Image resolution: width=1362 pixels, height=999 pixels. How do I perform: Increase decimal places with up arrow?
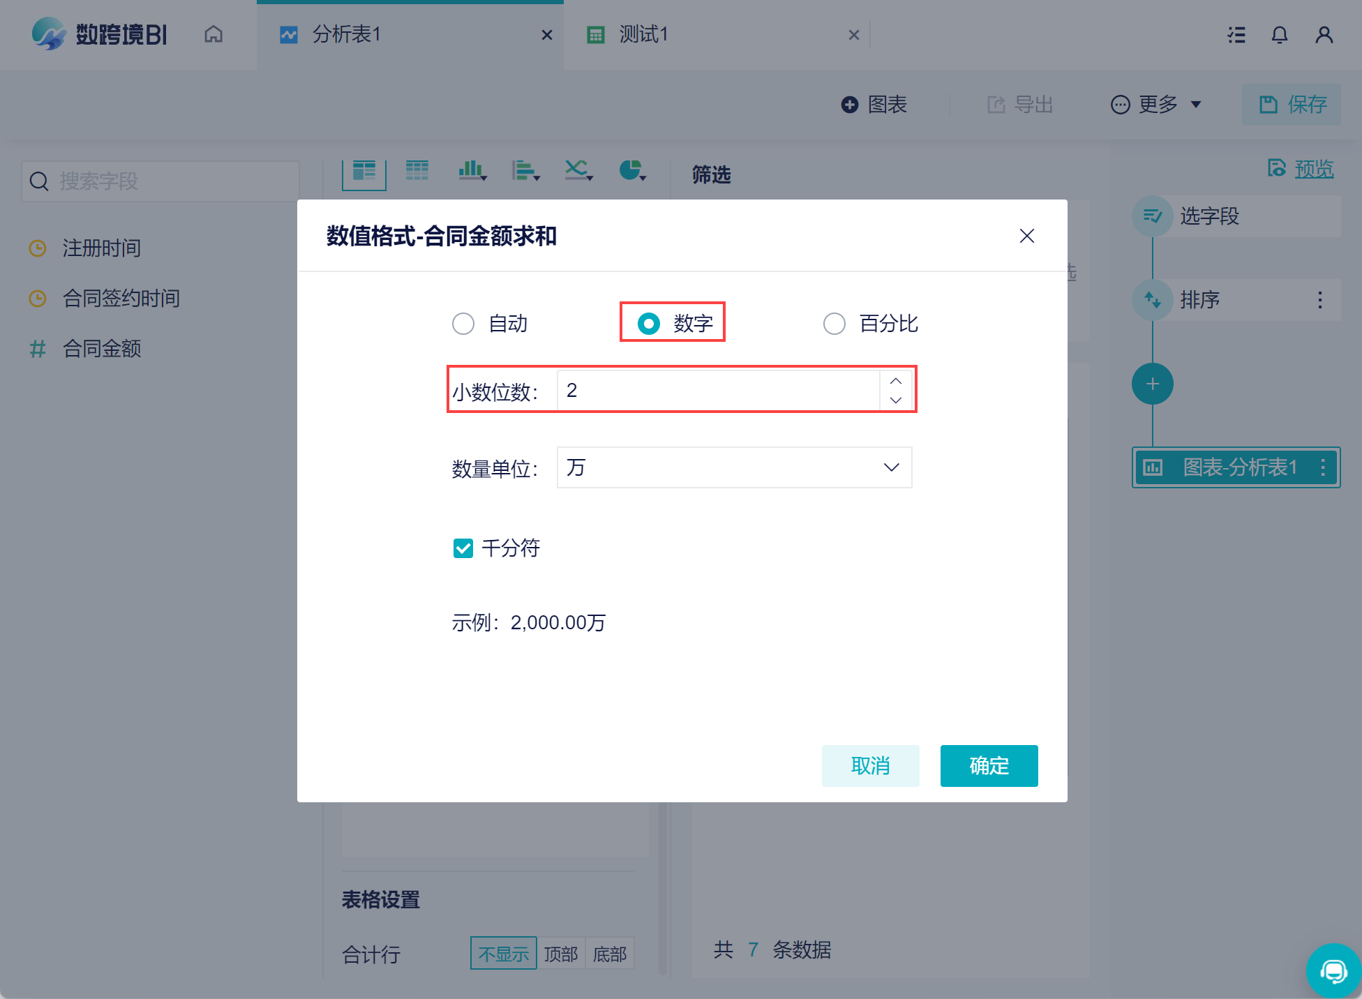(896, 381)
